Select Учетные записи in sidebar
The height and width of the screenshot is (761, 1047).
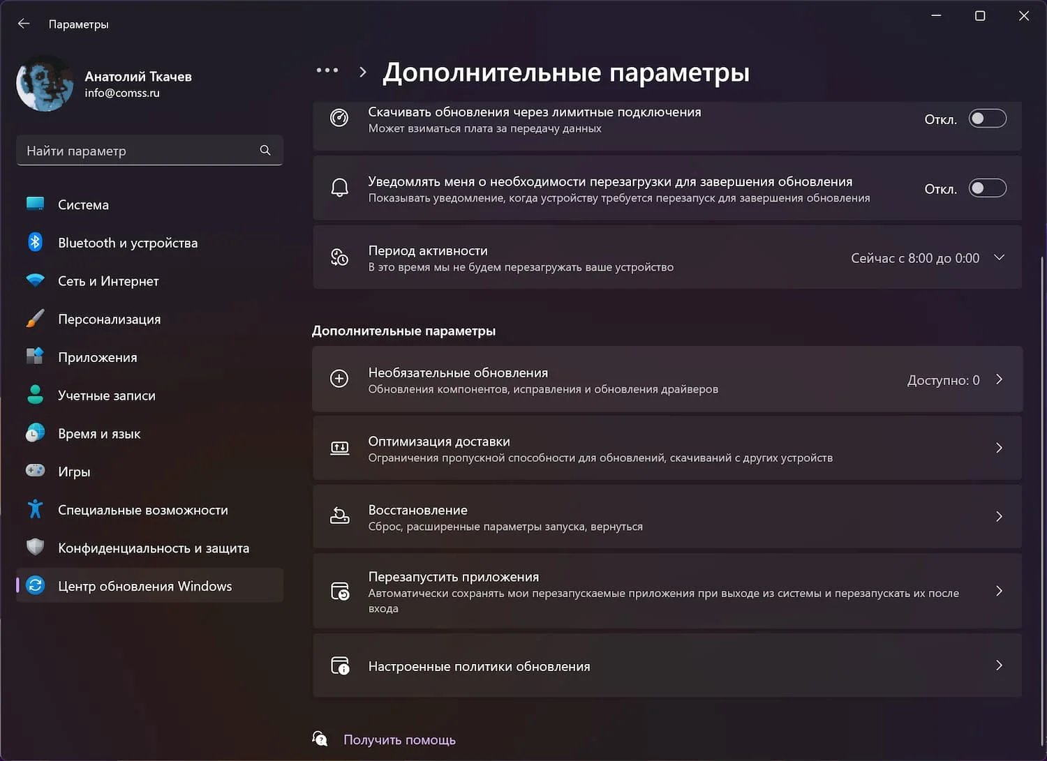click(x=106, y=395)
